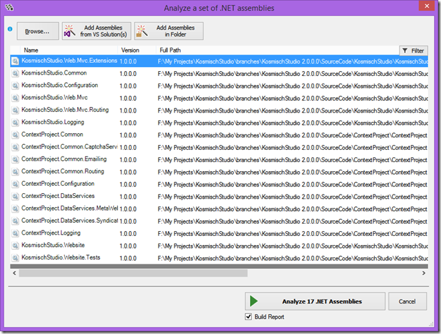Click assembly icon of KosmischStudio.Web.Mvc.Routing row
The height and width of the screenshot is (334, 441).
pos(15,110)
